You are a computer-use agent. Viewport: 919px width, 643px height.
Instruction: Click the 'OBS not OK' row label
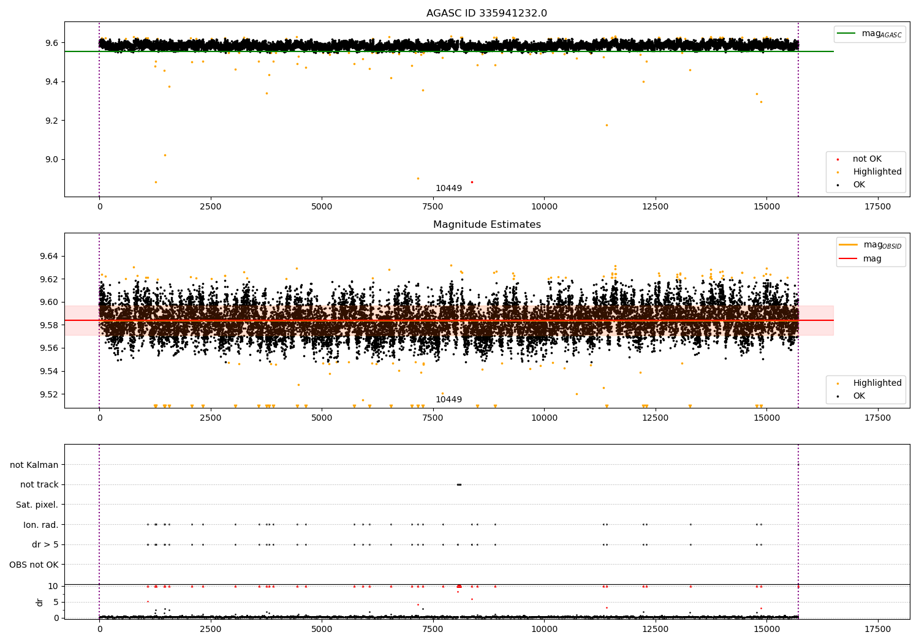click(34, 565)
